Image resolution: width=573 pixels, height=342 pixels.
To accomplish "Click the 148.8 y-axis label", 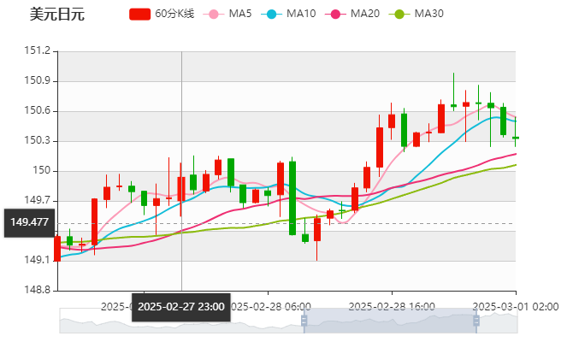I will point(38,290).
